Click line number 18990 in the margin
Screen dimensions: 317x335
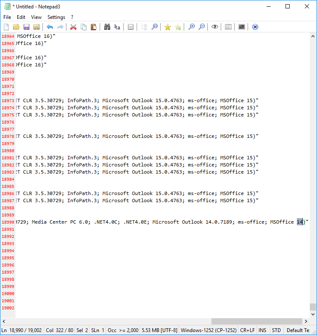[8, 222]
